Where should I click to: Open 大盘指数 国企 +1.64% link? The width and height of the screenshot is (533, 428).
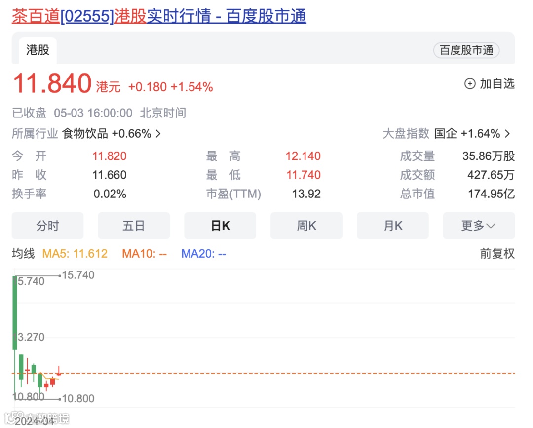pos(446,134)
